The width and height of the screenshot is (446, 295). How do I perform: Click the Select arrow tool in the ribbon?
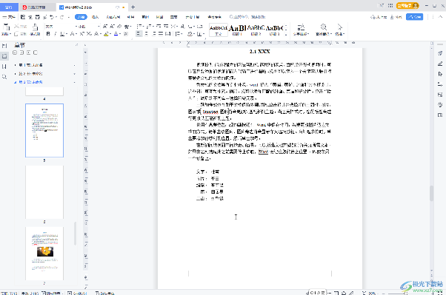point(339,27)
